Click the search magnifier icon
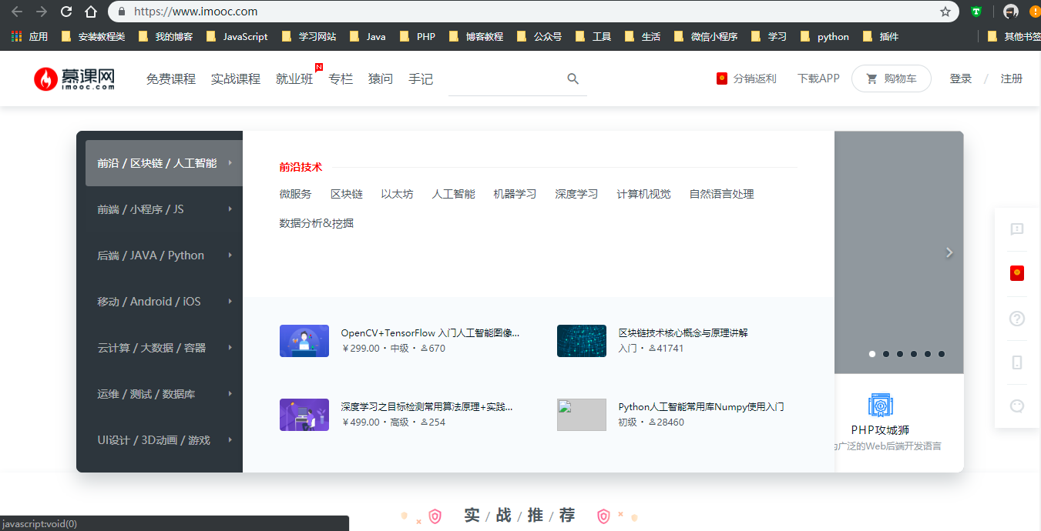This screenshot has width=1041, height=531. tap(573, 78)
